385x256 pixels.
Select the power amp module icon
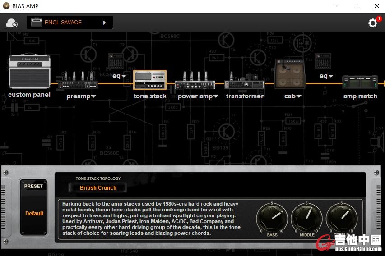[195, 80]
